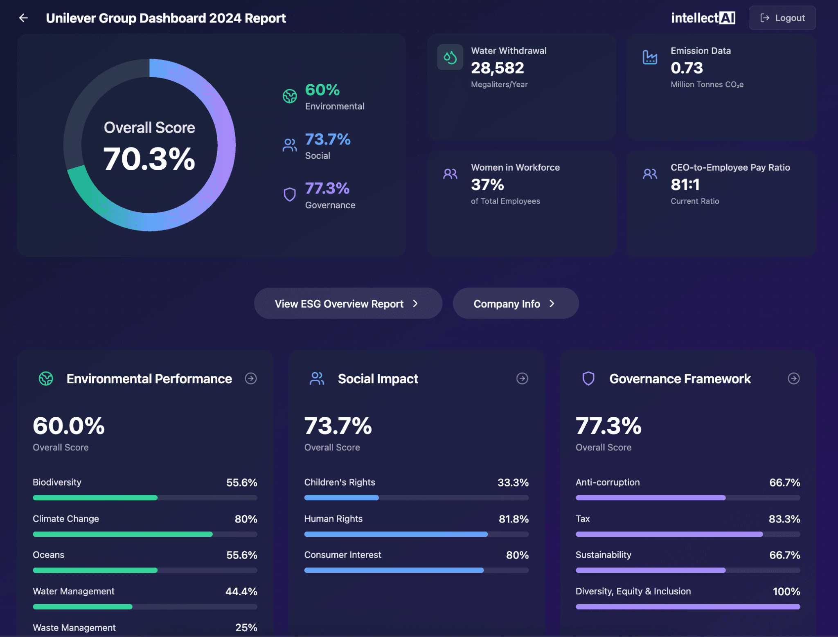Click the Overall Score donut chart
Screen dimensions: 838x637
tap(150, 145)
